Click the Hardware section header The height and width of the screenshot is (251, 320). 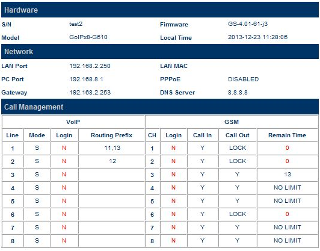(x=160, y=10)
